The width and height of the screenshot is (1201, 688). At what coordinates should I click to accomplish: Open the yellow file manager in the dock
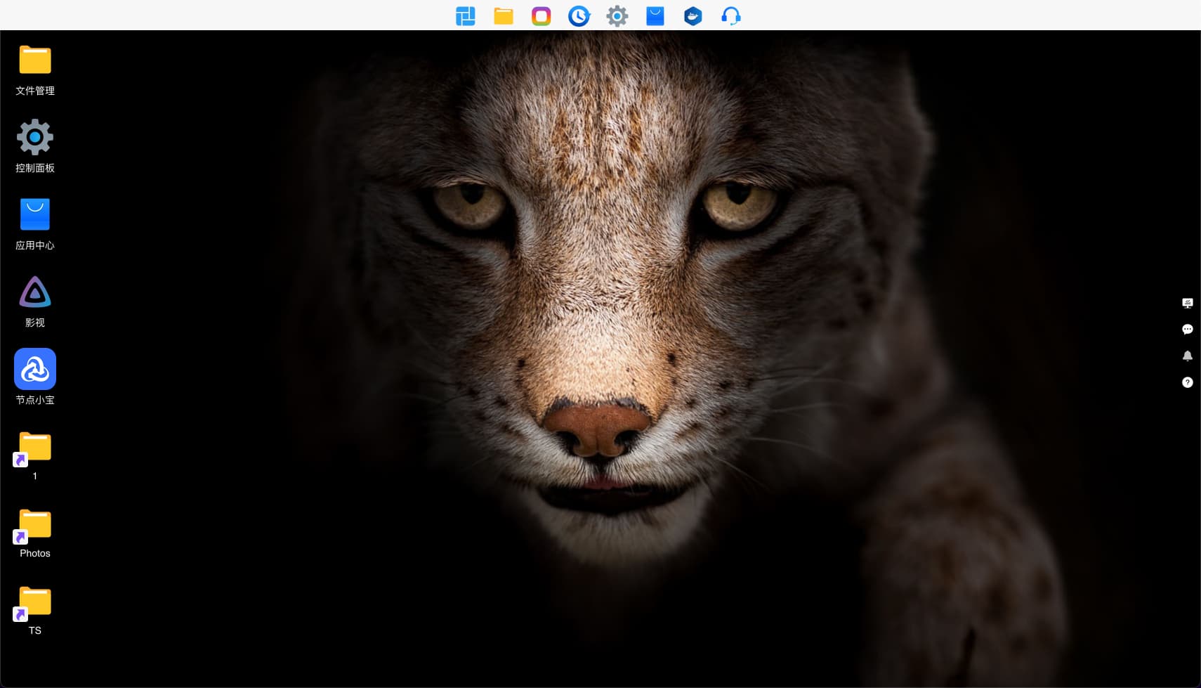(x=504, y=15)
